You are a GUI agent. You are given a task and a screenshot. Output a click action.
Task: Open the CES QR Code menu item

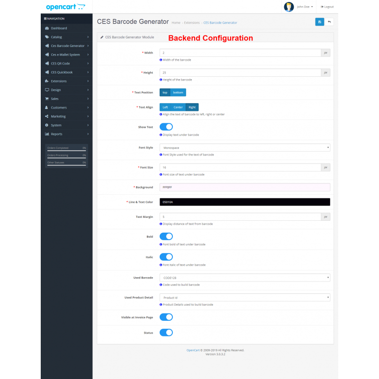click(66, 63)
